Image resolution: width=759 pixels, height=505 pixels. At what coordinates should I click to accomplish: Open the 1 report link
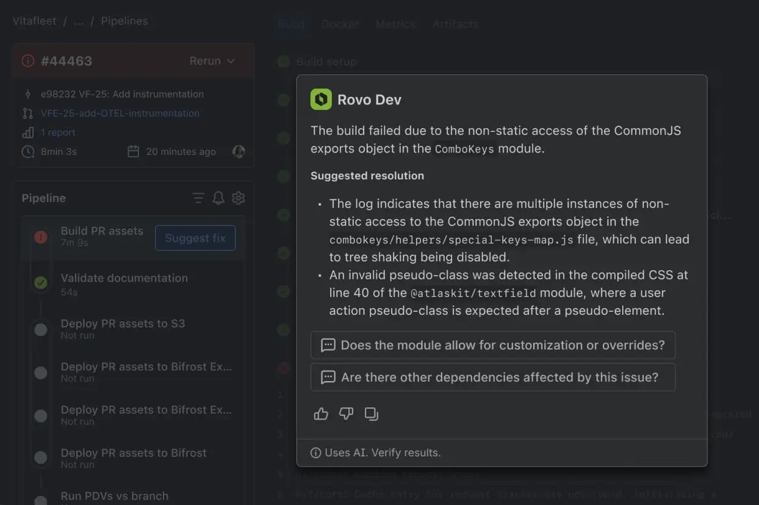(x=58, y=132)
